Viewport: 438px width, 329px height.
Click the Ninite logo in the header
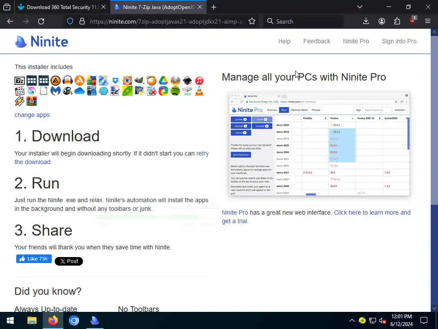click(x=41, y=42)
